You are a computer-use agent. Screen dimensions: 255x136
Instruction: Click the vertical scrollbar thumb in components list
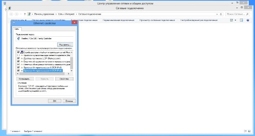(x=72, y=63)
